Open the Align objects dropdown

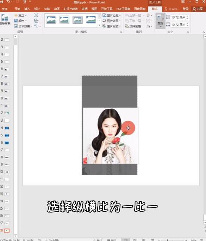coord(149,15)
